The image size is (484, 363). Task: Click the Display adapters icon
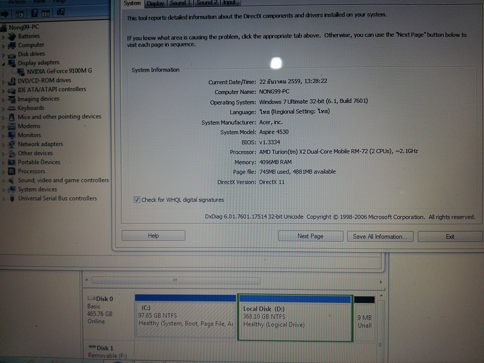point(12,63)
